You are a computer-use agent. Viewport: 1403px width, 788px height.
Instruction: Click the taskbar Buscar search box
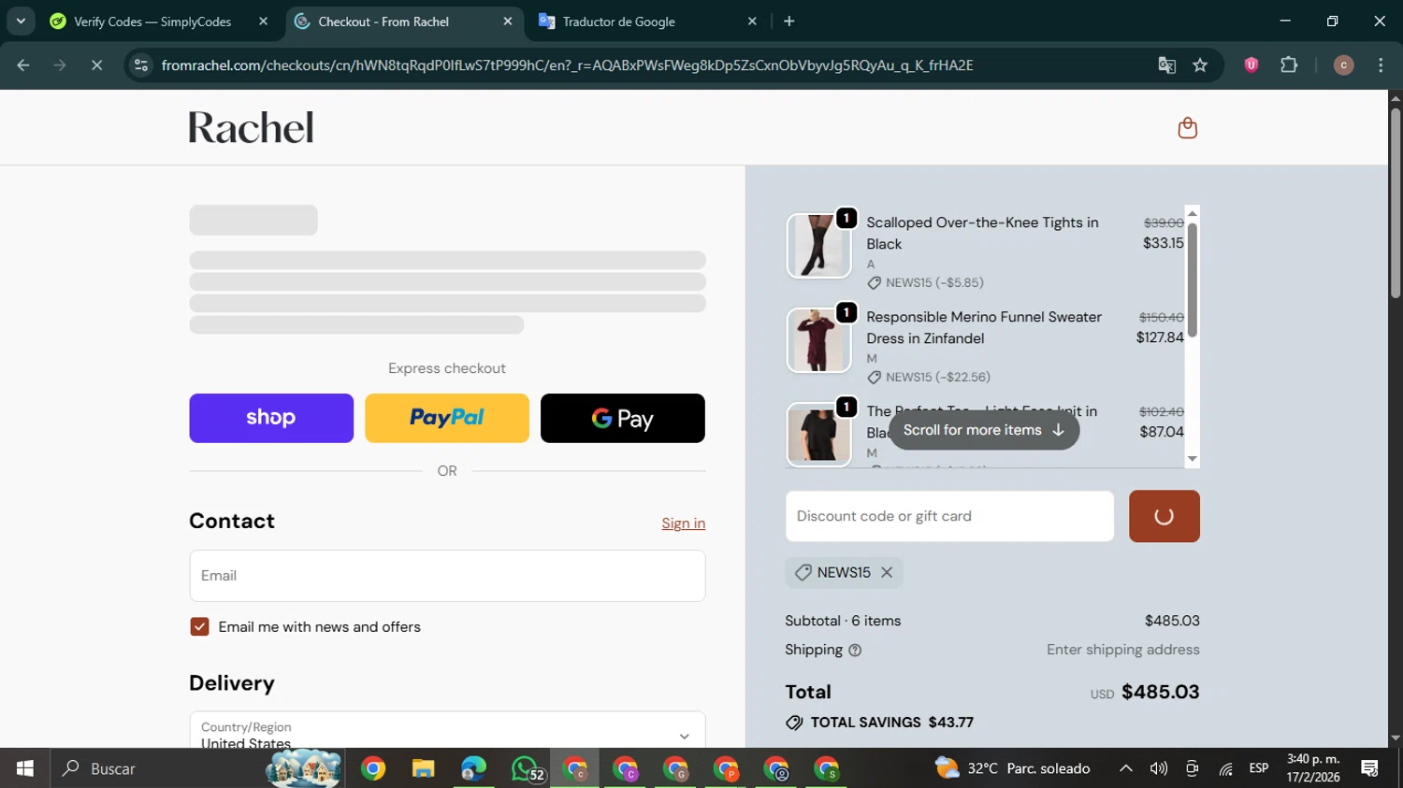(x=196, y=768)
